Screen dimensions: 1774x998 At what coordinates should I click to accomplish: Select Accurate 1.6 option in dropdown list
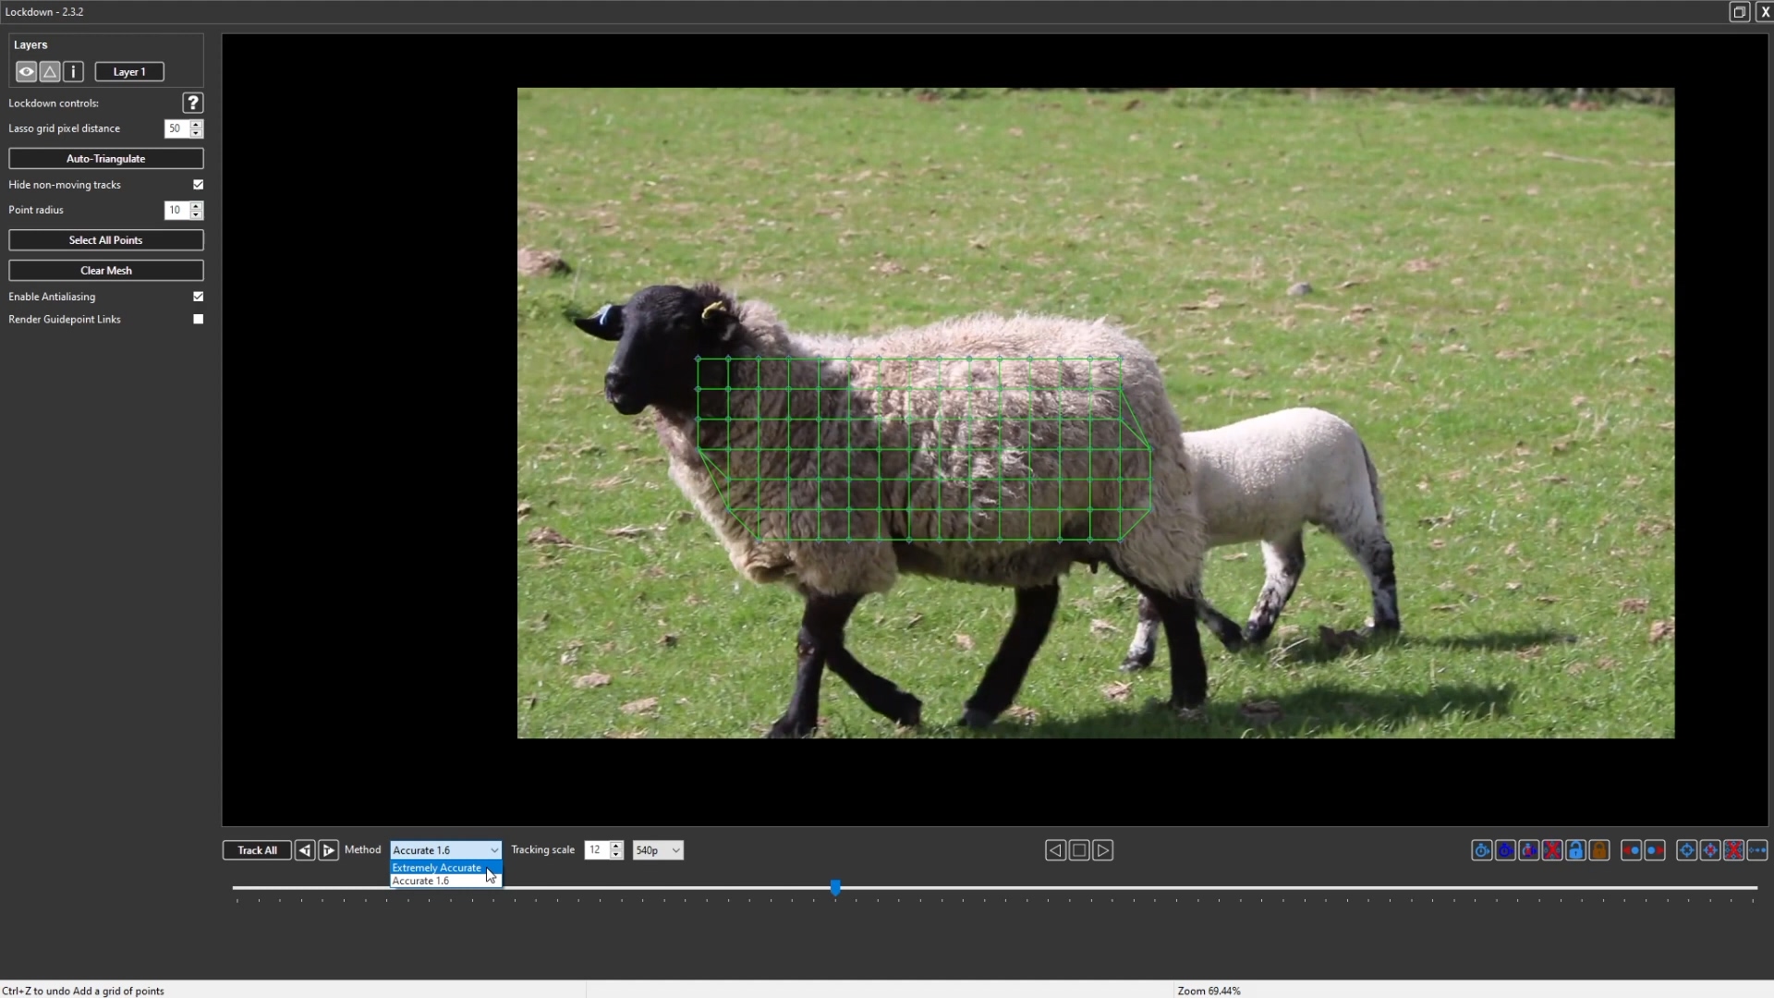pyautogui.click(x=421, y=882)
